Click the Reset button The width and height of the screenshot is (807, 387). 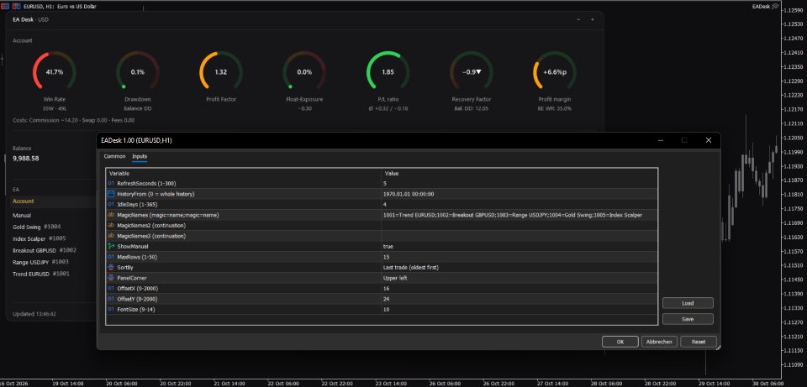tap(699, 342)
